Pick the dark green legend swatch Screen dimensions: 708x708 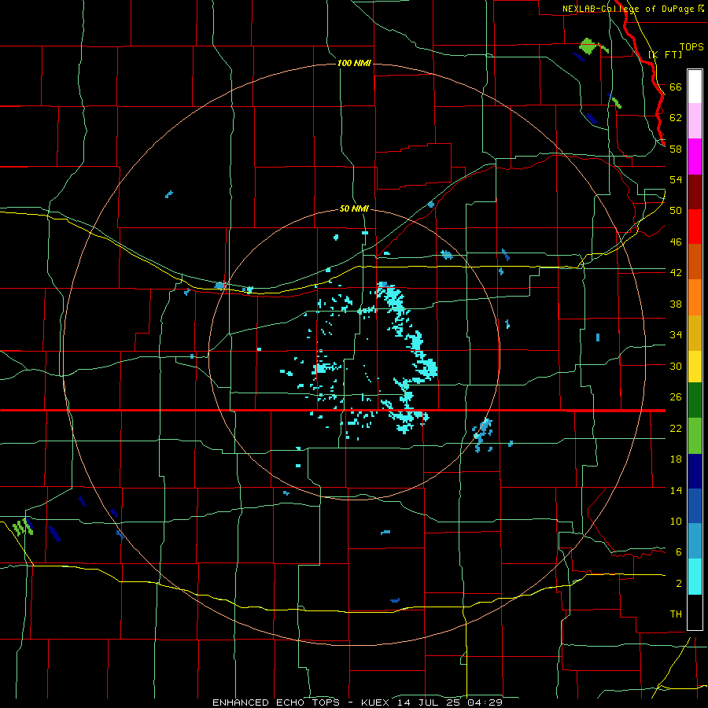(695, 400)
